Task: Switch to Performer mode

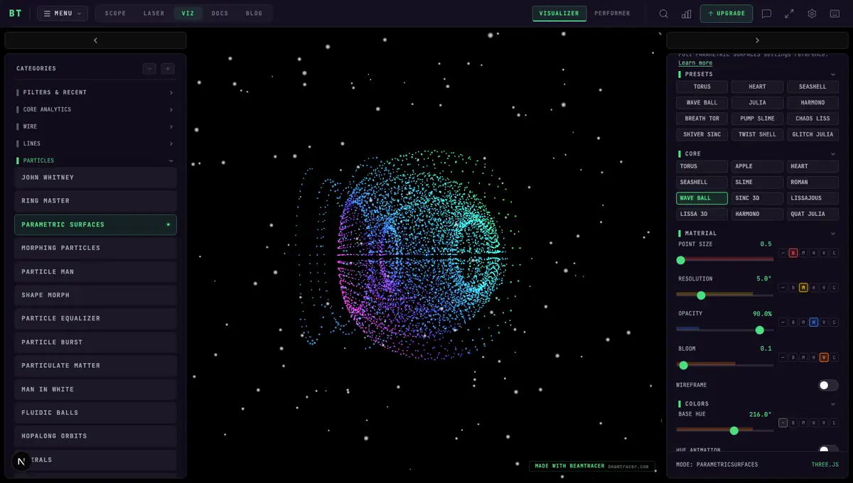Action: (612, 13)
